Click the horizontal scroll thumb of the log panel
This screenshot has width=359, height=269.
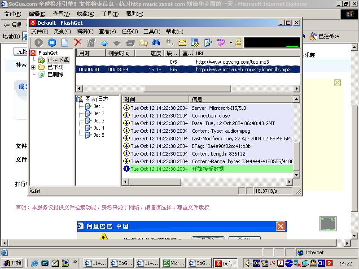point(155,182)
